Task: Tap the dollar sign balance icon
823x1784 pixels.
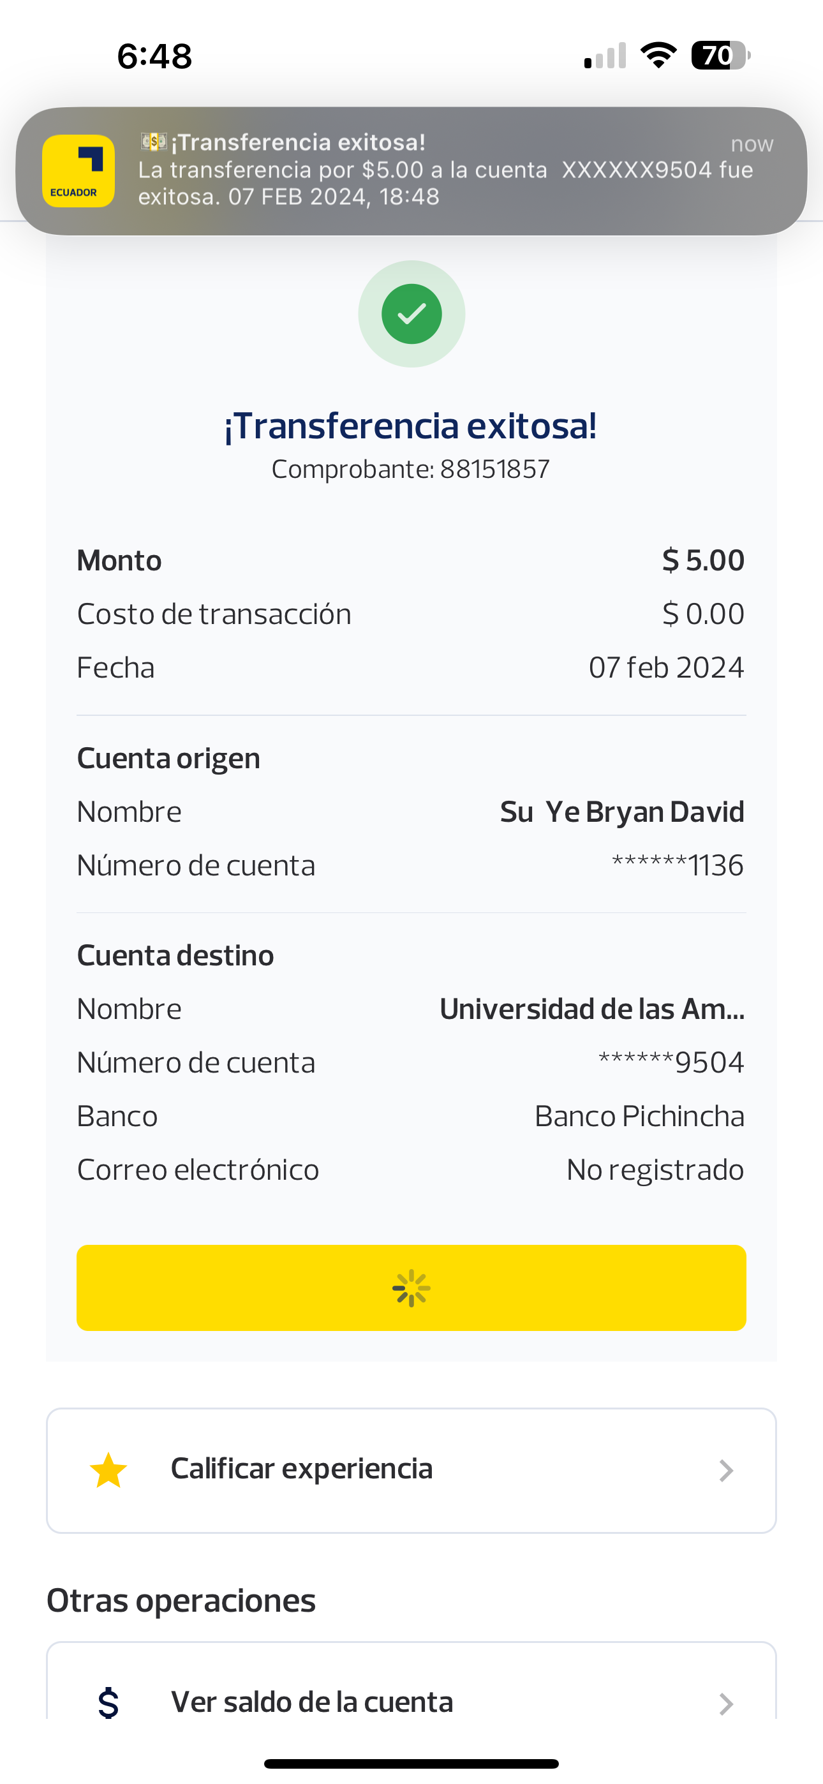Action: 108,1703
